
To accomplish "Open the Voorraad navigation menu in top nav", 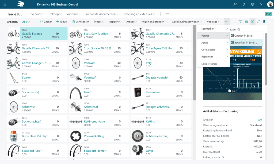I will click(x=74, y=14).
